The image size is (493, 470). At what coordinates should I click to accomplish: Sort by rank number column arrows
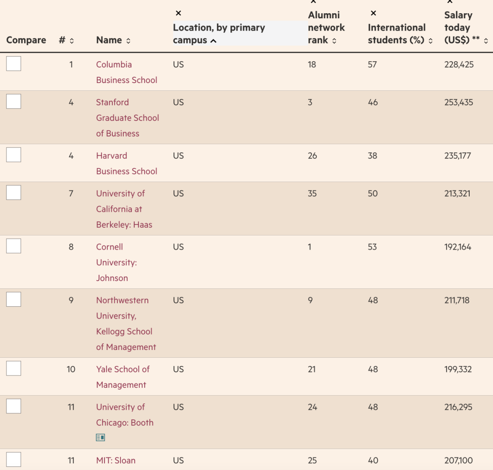coord(72,41)
